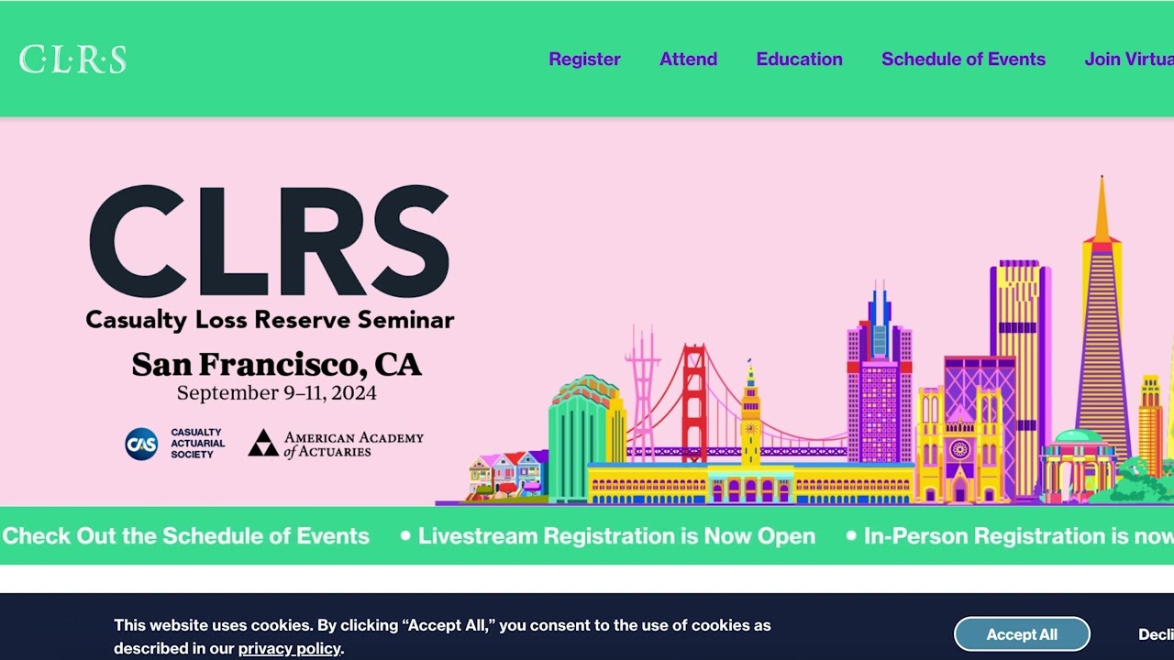Click the large CLRS banner title
Image resolution: width=1174 pixels, height=660 pixels.
click(x=269, y=242)
